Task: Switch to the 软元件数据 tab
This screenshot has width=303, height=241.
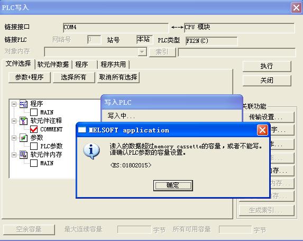Action: (53, 64)
